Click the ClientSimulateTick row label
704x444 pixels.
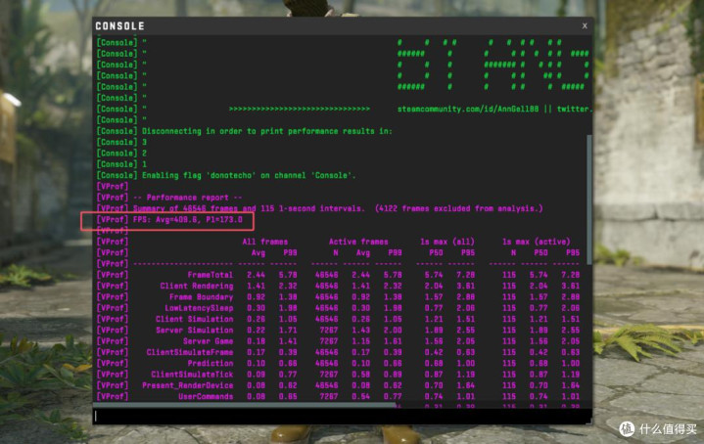192,375
